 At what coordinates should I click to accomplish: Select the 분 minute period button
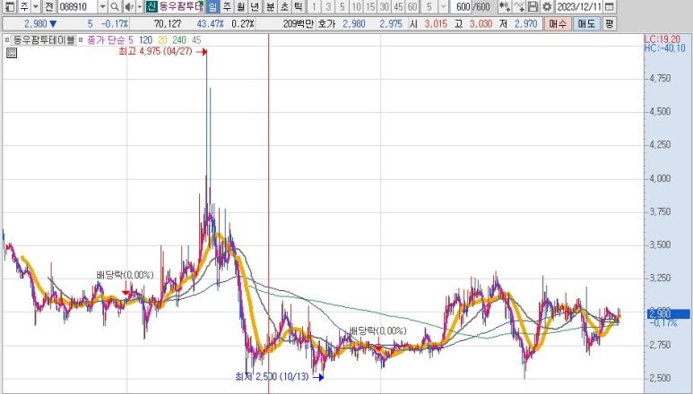pyautogui.click(x=271, y=6)
